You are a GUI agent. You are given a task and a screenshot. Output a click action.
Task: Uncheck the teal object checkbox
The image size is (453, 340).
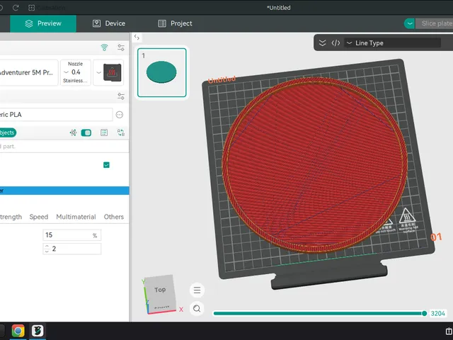pos(106,165)
